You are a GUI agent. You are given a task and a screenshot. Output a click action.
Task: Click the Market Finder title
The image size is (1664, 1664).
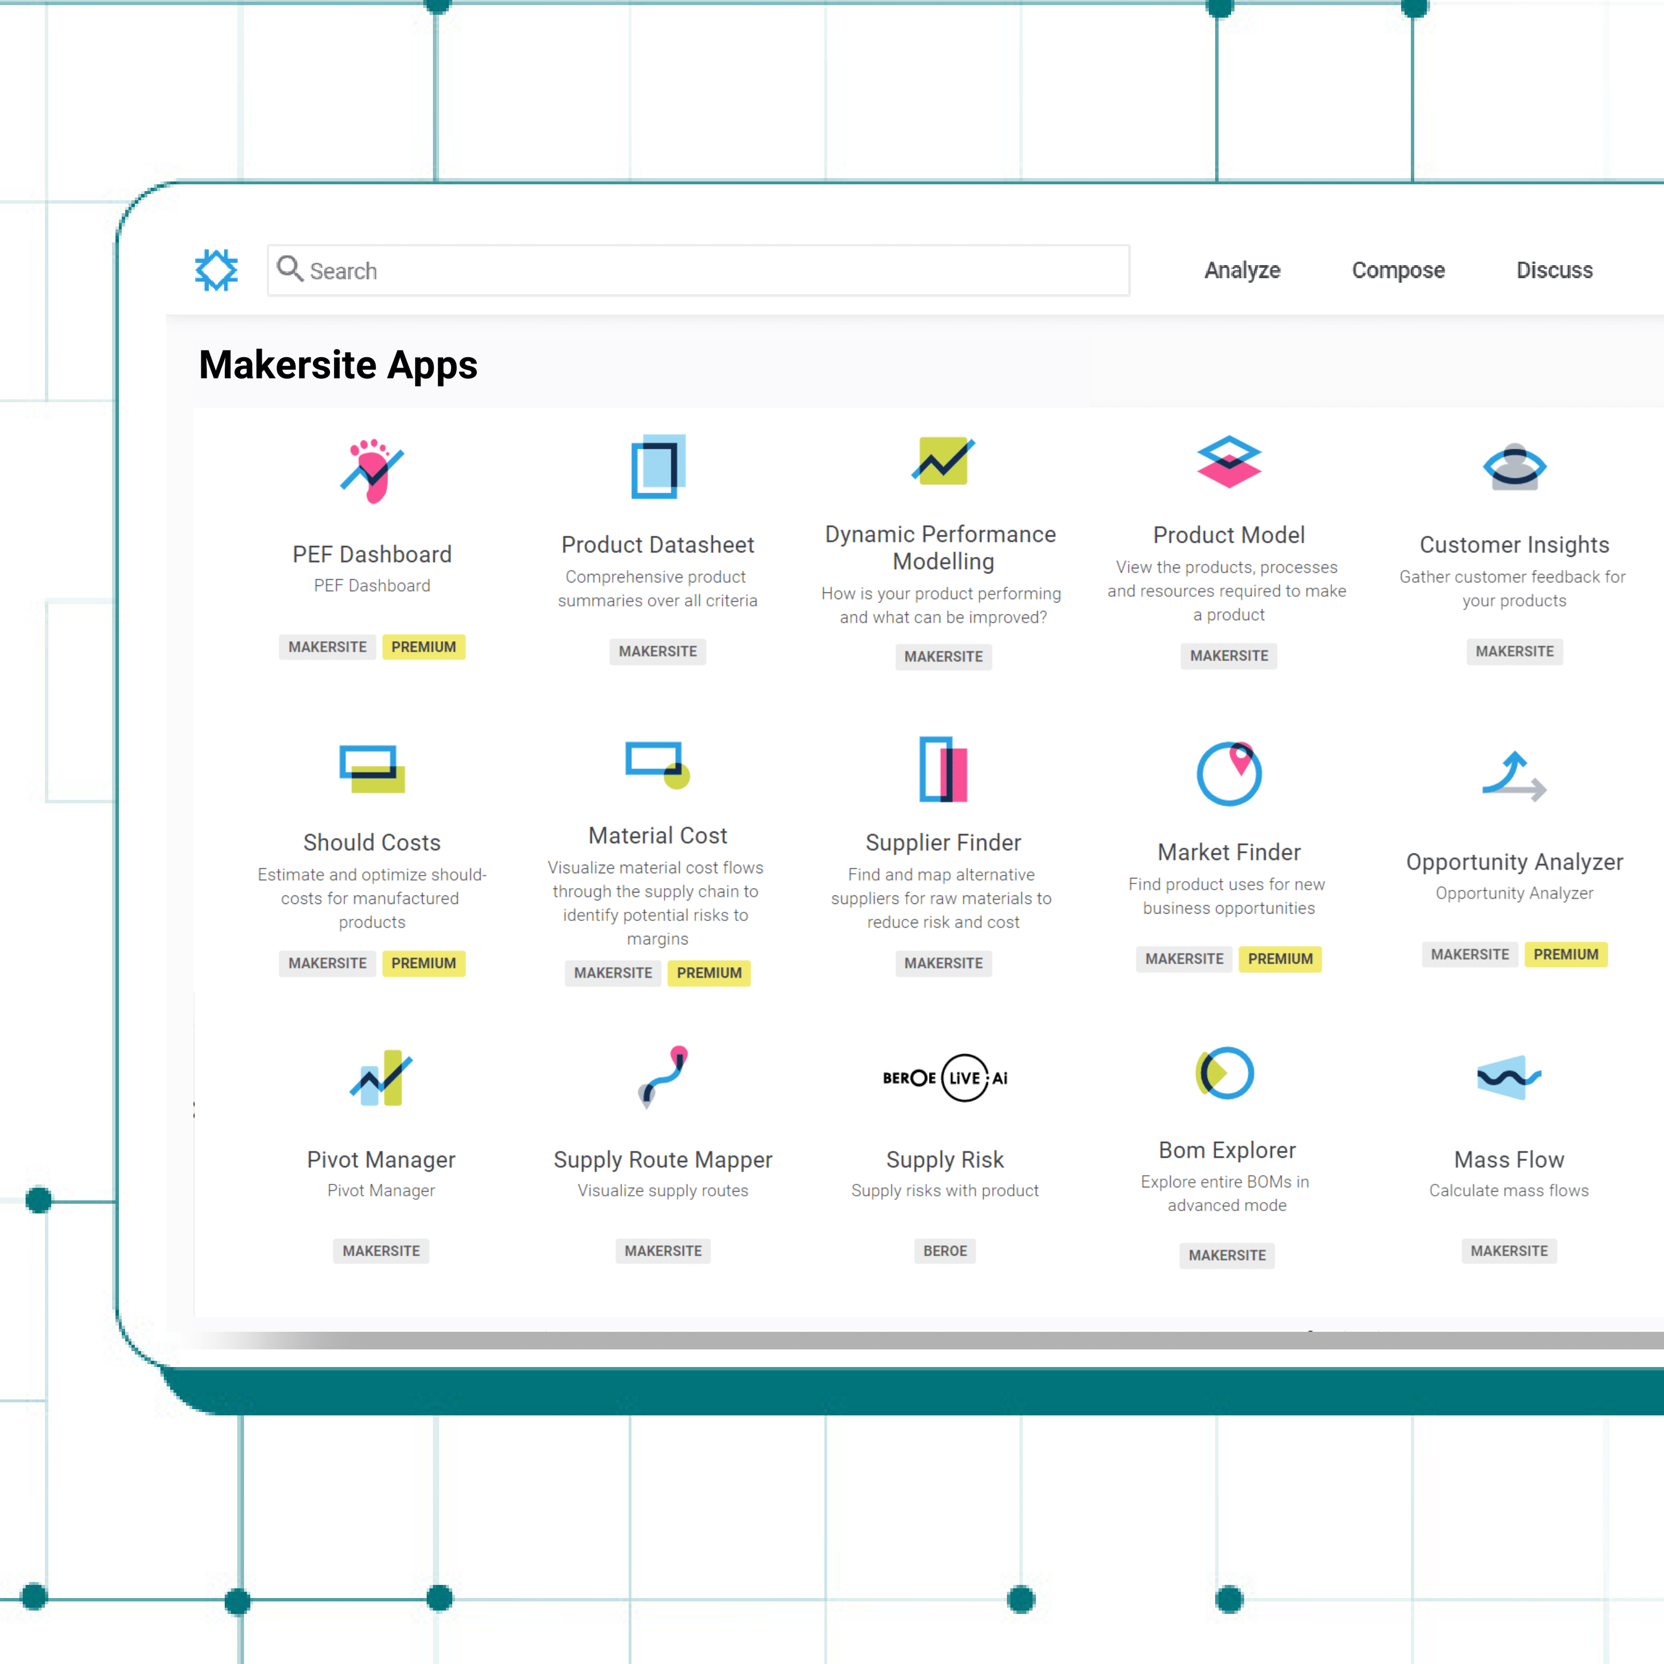click(x=1229, y=852)
